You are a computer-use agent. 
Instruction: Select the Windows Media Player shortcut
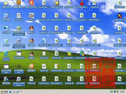[19, 79]
